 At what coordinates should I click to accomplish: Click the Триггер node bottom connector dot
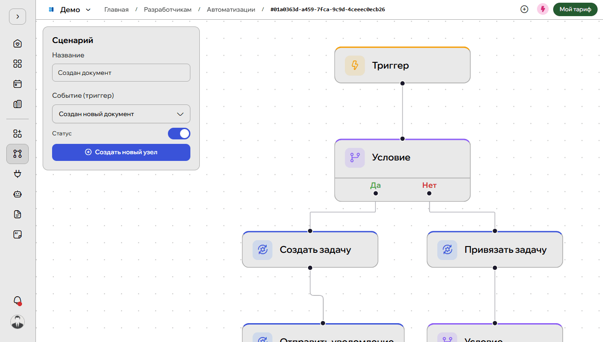403,83
